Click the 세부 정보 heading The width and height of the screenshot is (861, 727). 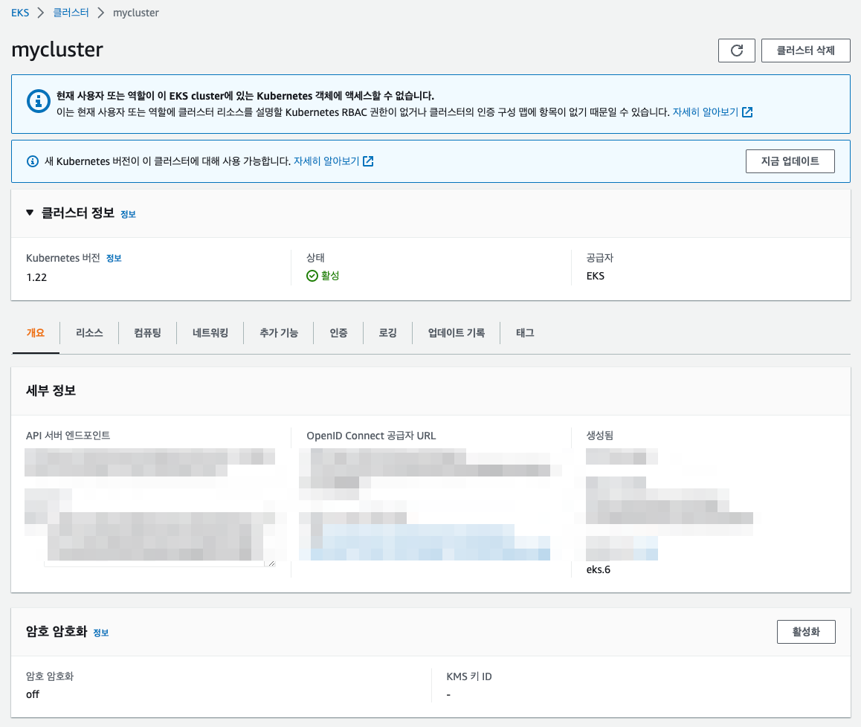(x=51, y=390)
